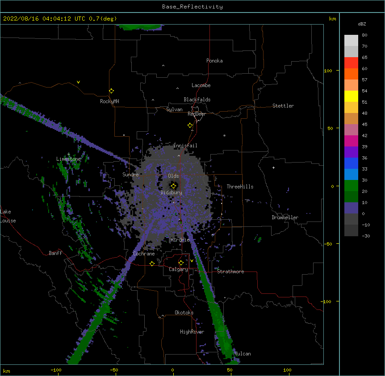Click the Banff label
The width and height of the screenshot is (385, 376).
pyautogui.click(x=55, y=253)
